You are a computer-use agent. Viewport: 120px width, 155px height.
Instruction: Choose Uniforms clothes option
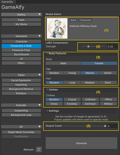(90, 100)
